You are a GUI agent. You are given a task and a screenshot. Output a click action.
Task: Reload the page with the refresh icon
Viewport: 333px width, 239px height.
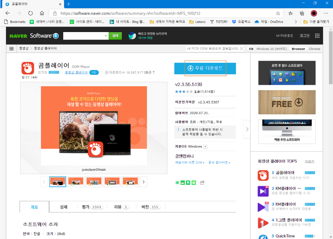(x=31, y=13)
